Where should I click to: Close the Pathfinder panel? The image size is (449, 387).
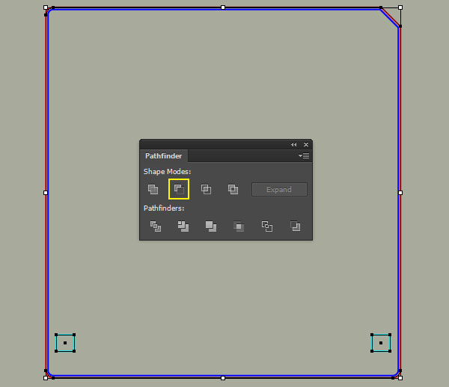pyautogui.click(x=306, y=145)
